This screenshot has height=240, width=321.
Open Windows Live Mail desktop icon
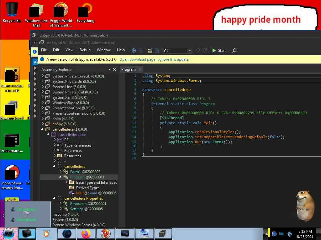point(36,14)
